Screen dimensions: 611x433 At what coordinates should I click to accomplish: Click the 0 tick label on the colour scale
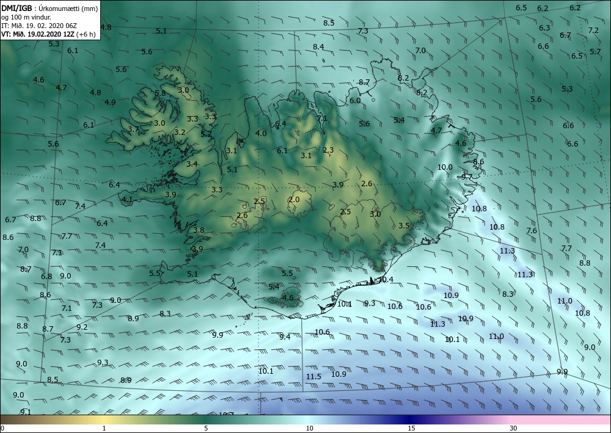click(2, 429)
